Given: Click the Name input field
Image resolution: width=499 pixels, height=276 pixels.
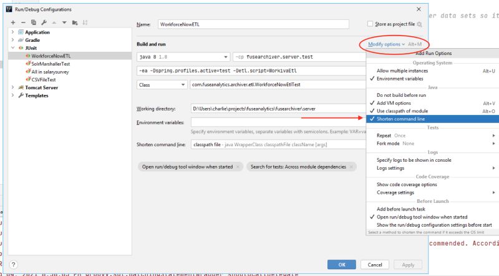Looking at the screenshot, I should 253,24.
